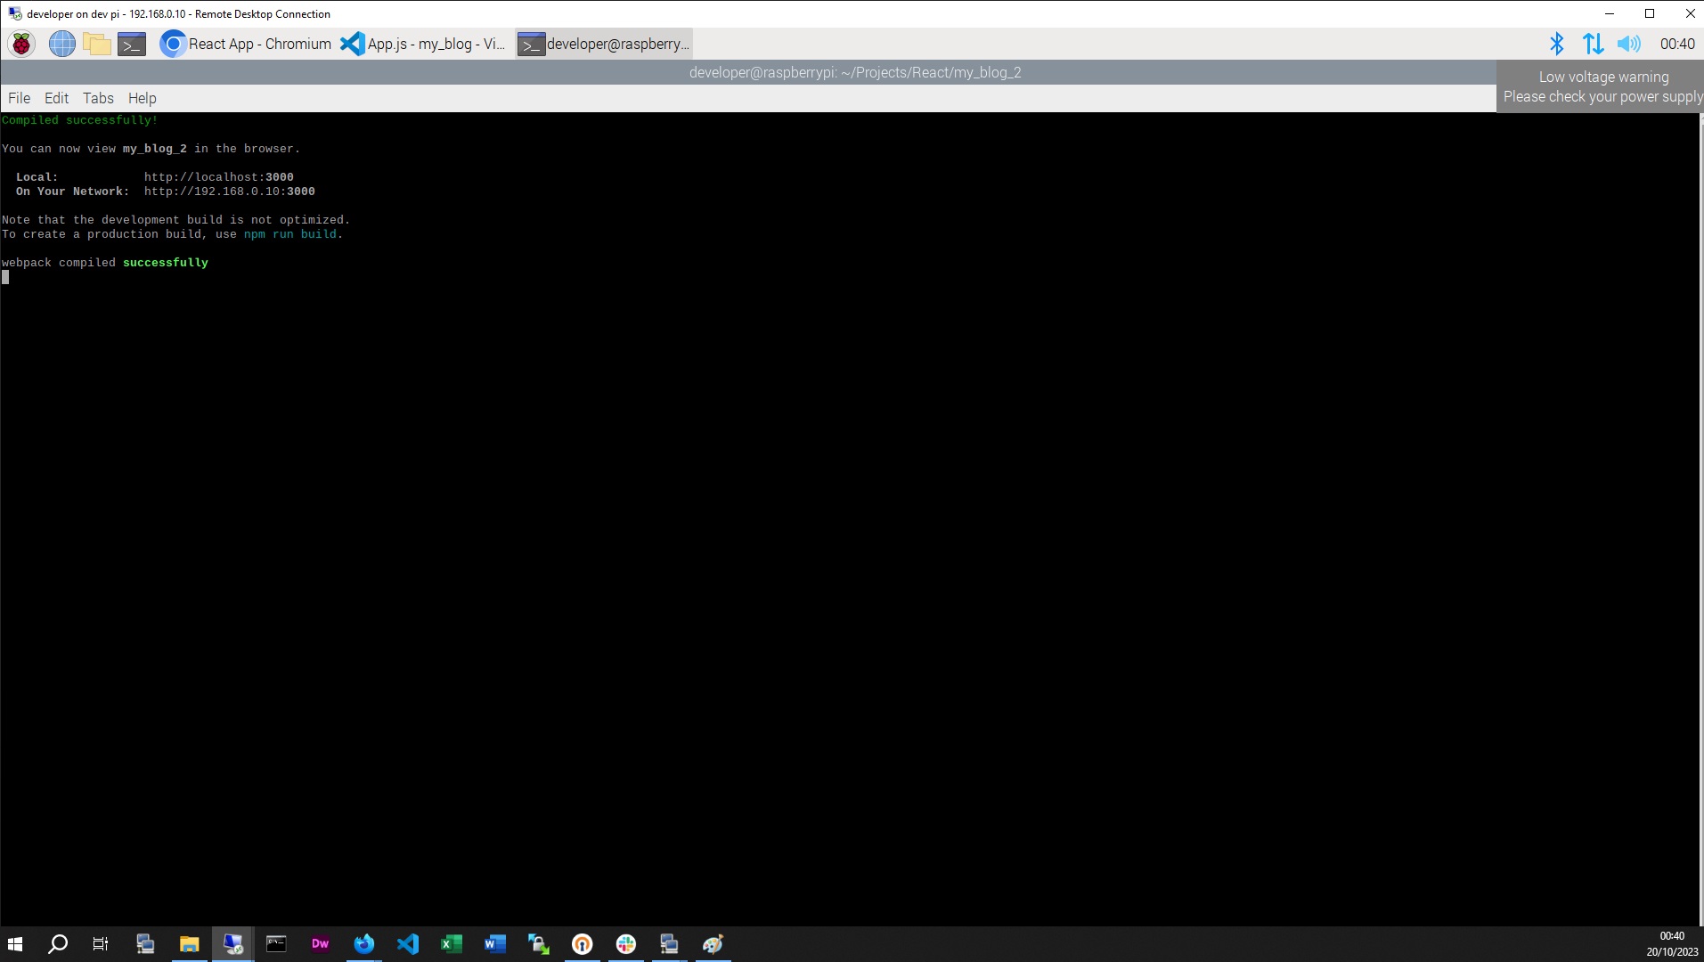Screen dimensions: 1704x962
Task: Open the Pi file manager folder icon
Action: 96,44
